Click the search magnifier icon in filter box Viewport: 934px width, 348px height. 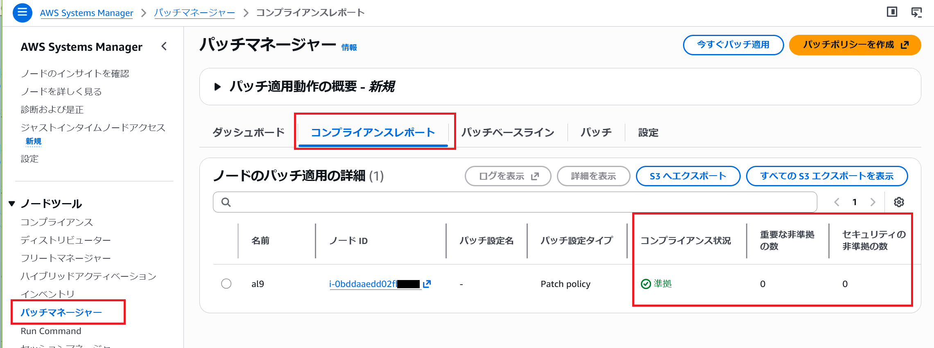click(226, 202)
